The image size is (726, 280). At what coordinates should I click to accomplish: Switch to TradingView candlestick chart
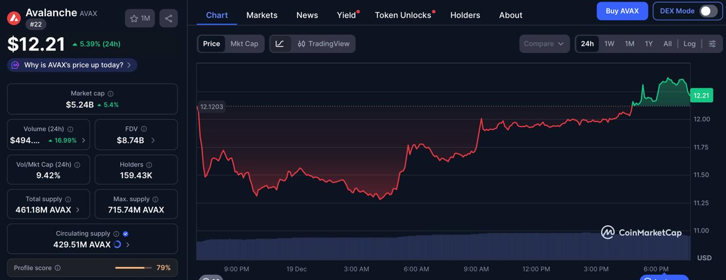point(323,44)
